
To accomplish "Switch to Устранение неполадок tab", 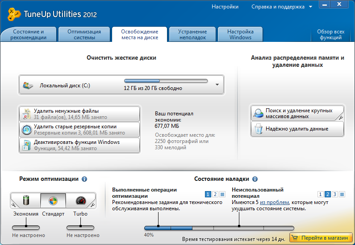I will pos(192,34).
